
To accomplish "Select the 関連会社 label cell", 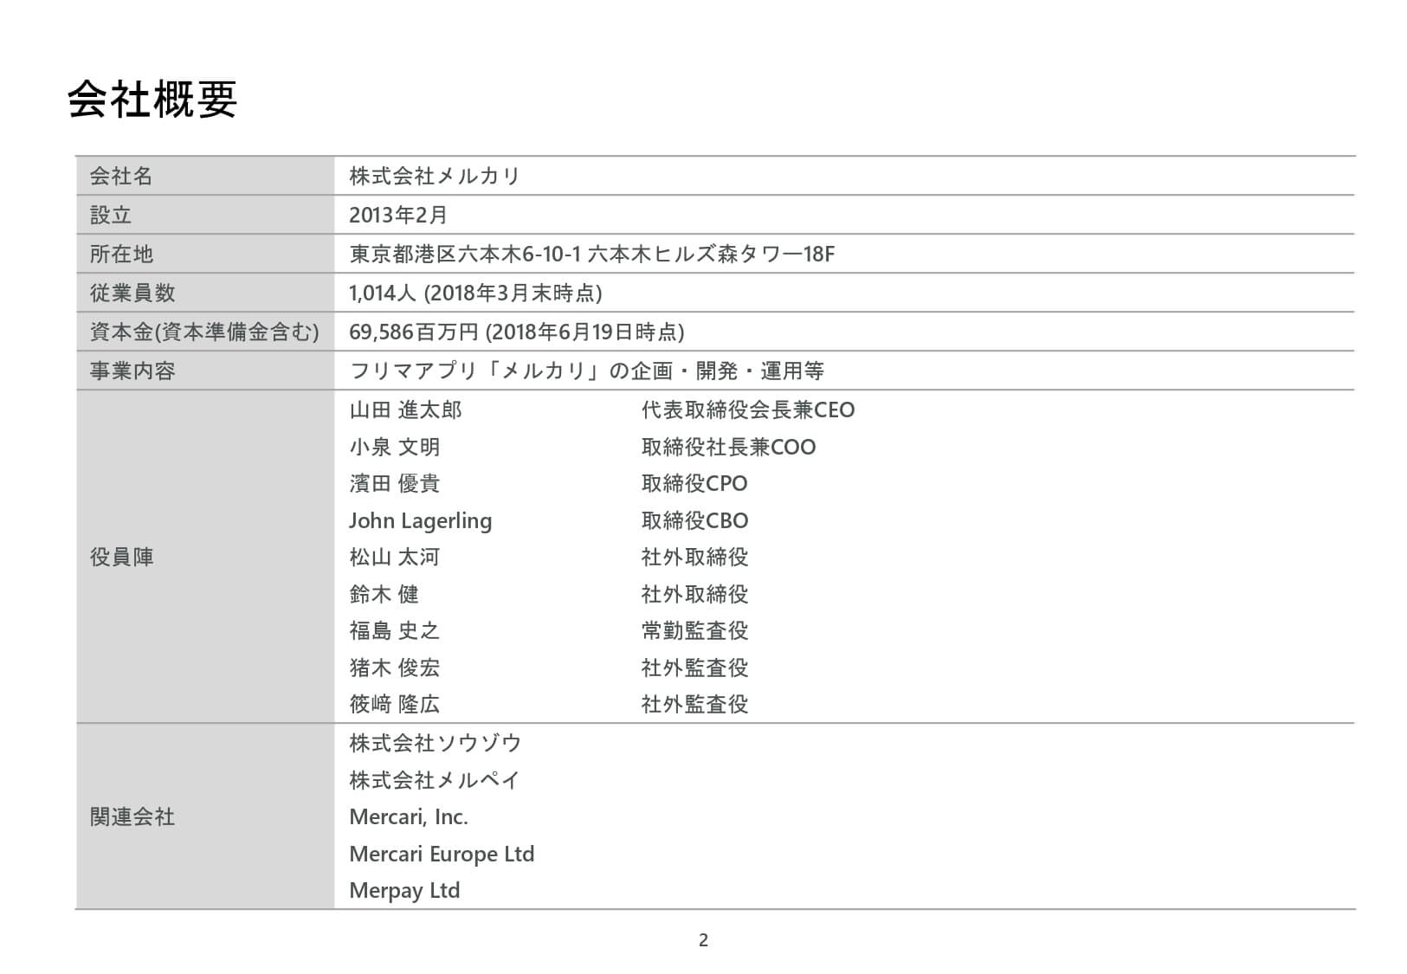I will 205,816.
